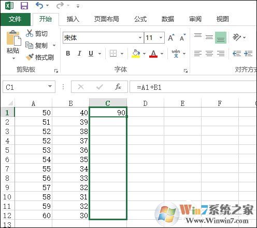The image size is (257, 228).
Task: Open Insert Function fx icon
Action: click(118, 87)
